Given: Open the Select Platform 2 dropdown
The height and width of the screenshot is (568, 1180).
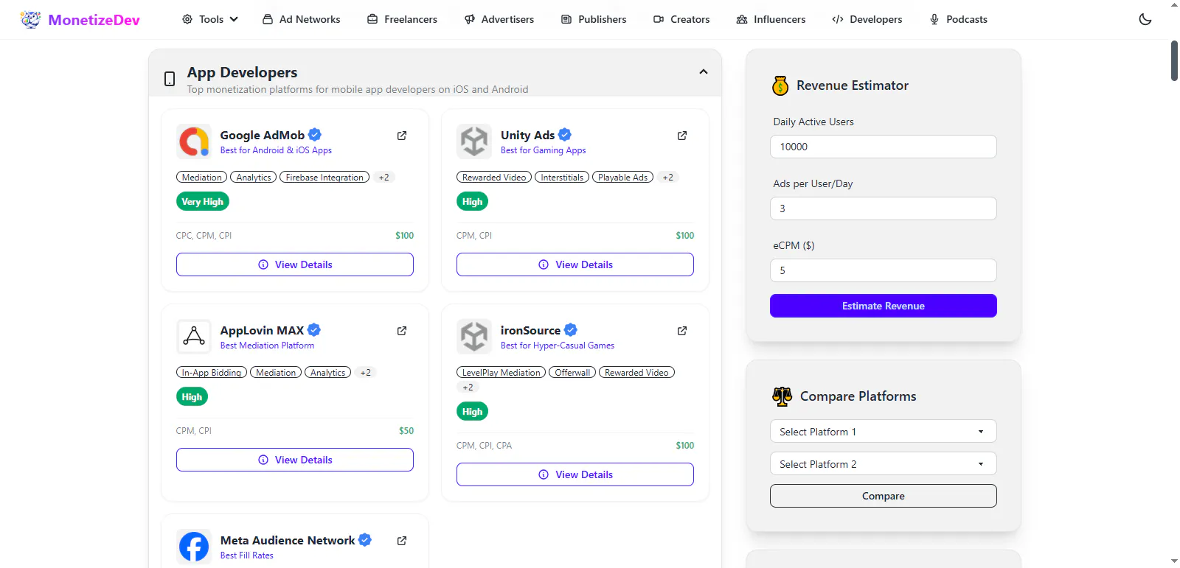Looking at the screenshot, I should (x=884, y=464).
